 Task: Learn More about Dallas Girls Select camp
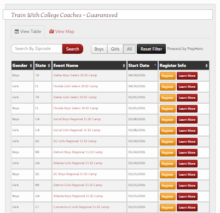187,98
